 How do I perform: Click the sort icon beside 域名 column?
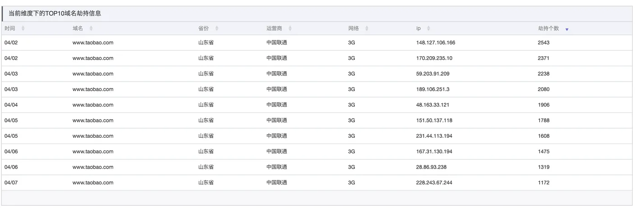pos(91,29)
